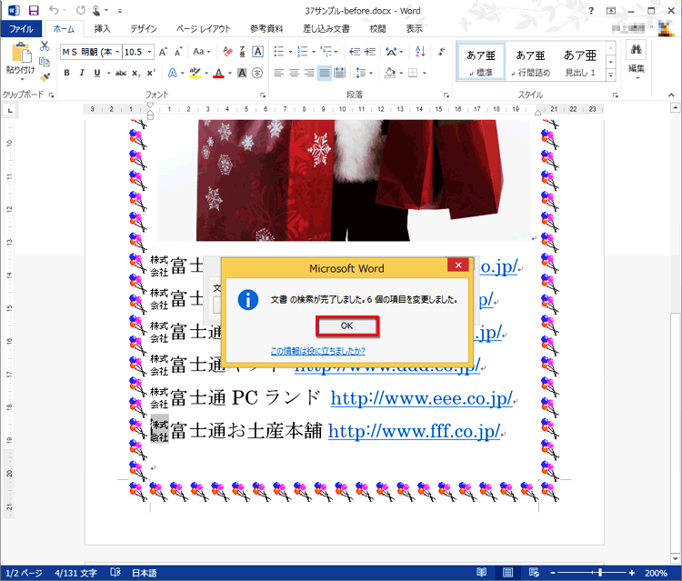The height and width of the screenshot is (581, 682).
Task: Click the Save icon in quick access toolbar
Action: [33, 10]
